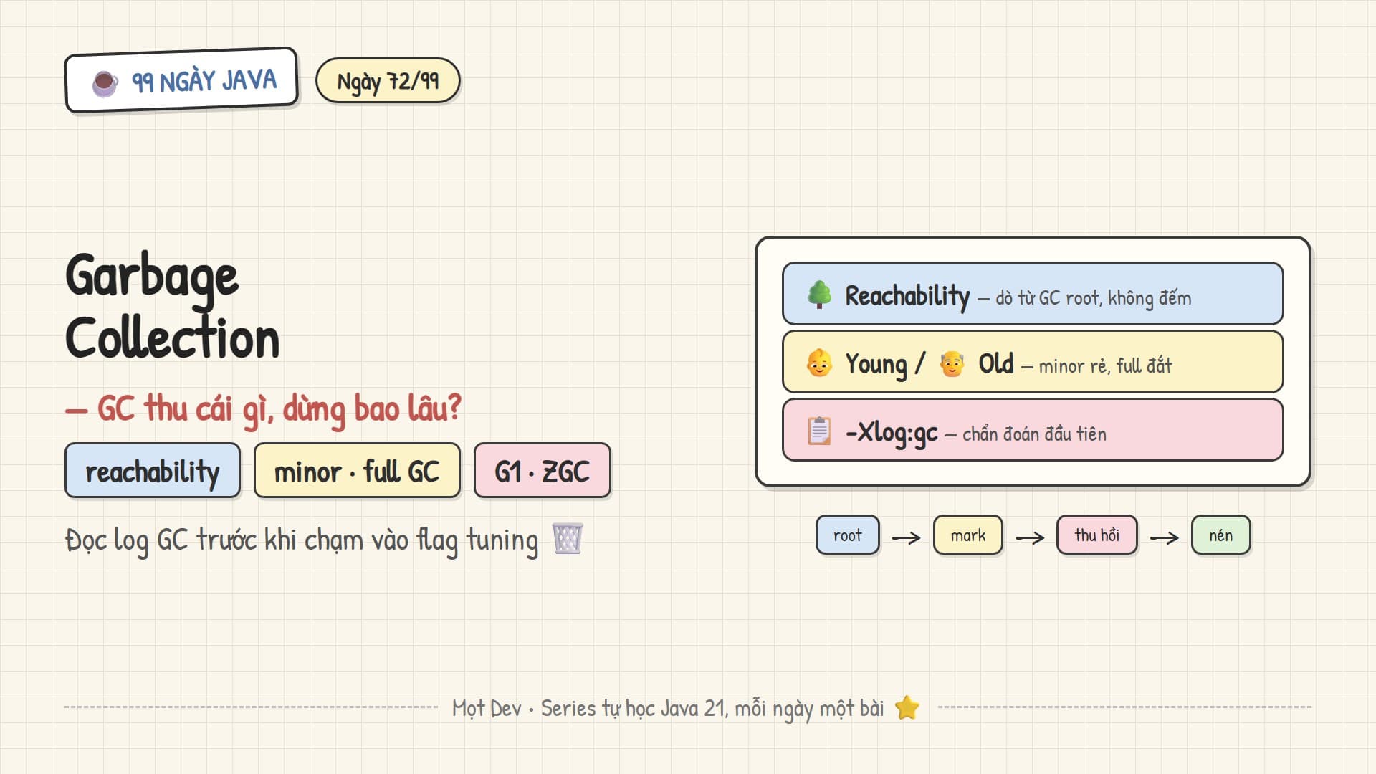The width and height of the screenshot is (1376, 774).
Task: Open the Young / Old card row
Action: coord(1033,362)
